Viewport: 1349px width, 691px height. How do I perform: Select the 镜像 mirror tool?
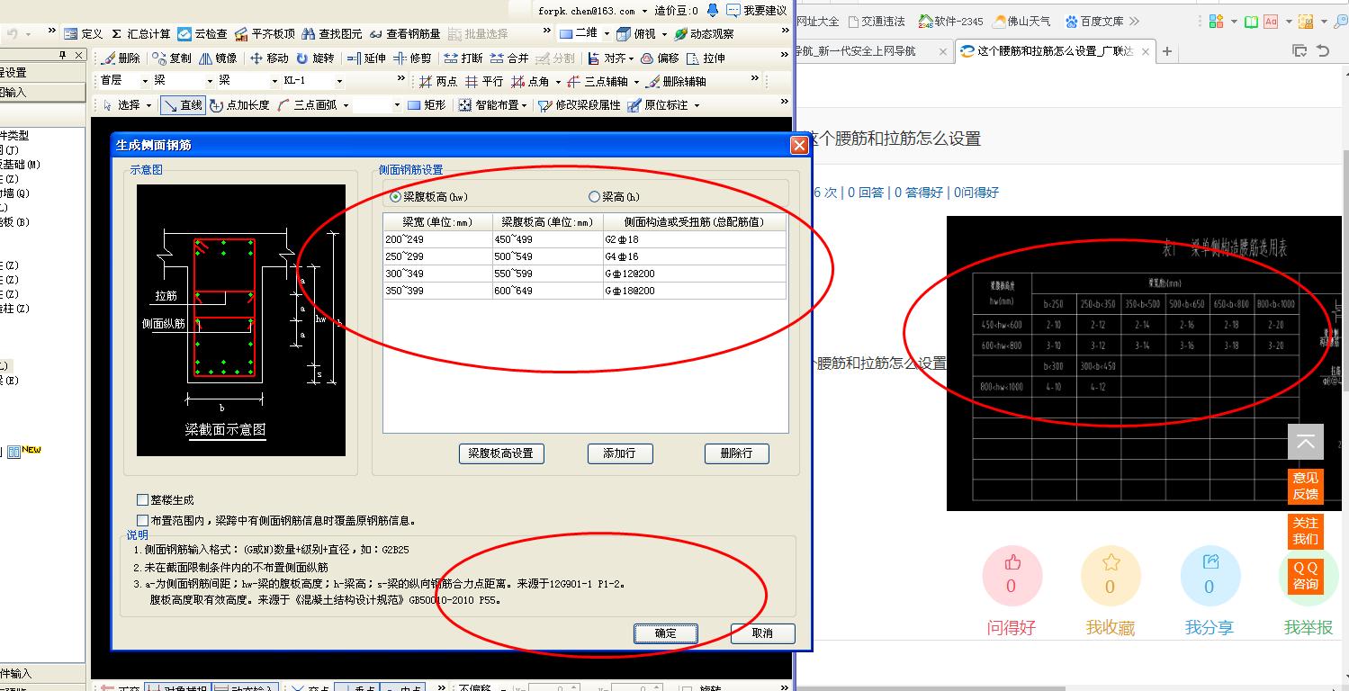click(217, 58)
